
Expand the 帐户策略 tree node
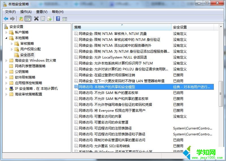[6, 32]
